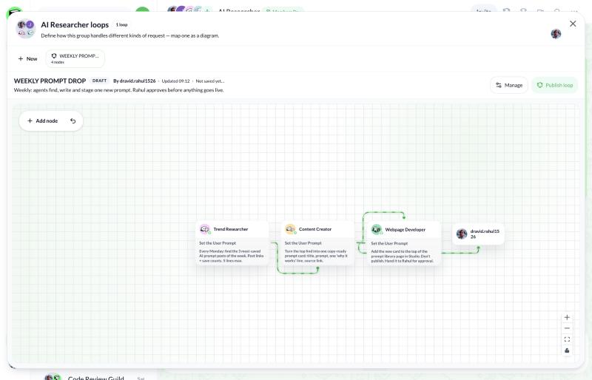Viewport: 592px width, 380px height.
Task: Open the Manage options
Action: click(x=509, y=85)
